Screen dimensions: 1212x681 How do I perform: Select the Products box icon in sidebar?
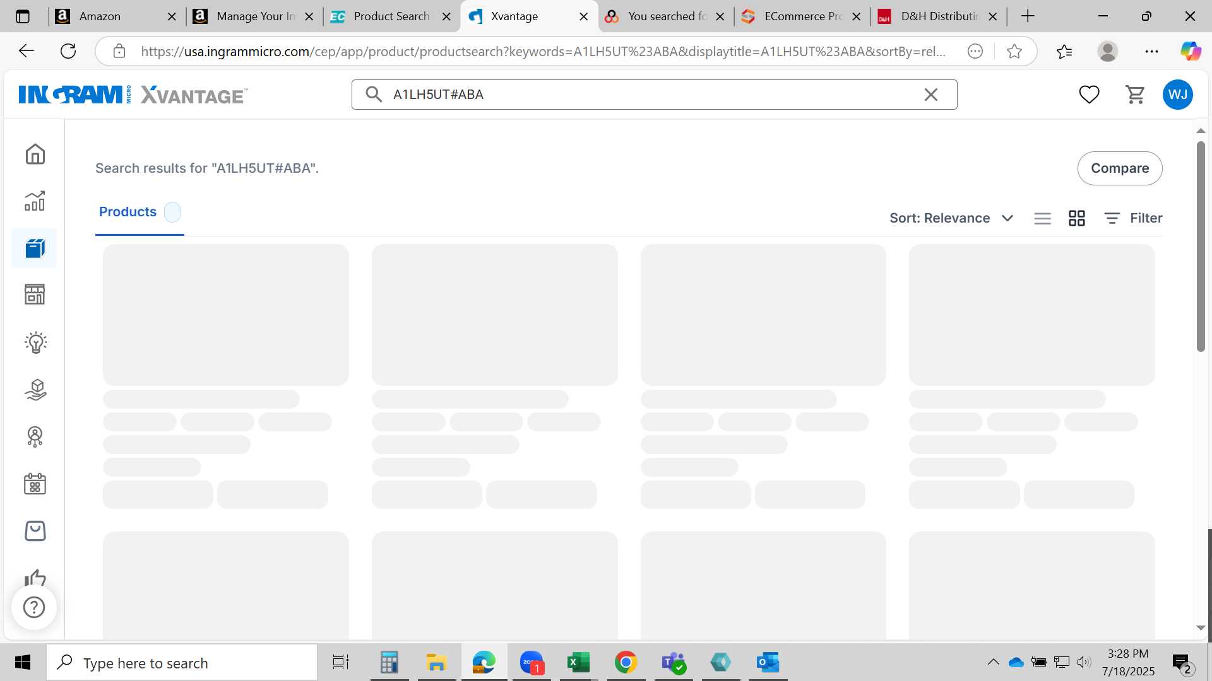tap(35, 248)
